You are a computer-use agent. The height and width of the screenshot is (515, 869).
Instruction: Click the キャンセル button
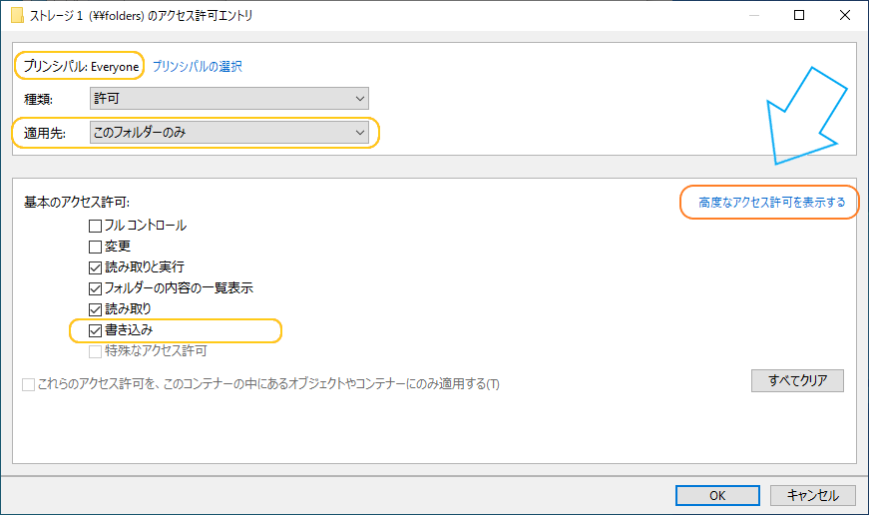(x=813, y=496)
